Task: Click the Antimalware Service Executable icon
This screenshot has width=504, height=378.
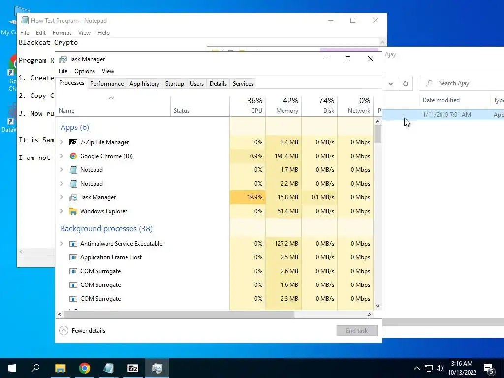Action: coord(73,244)
